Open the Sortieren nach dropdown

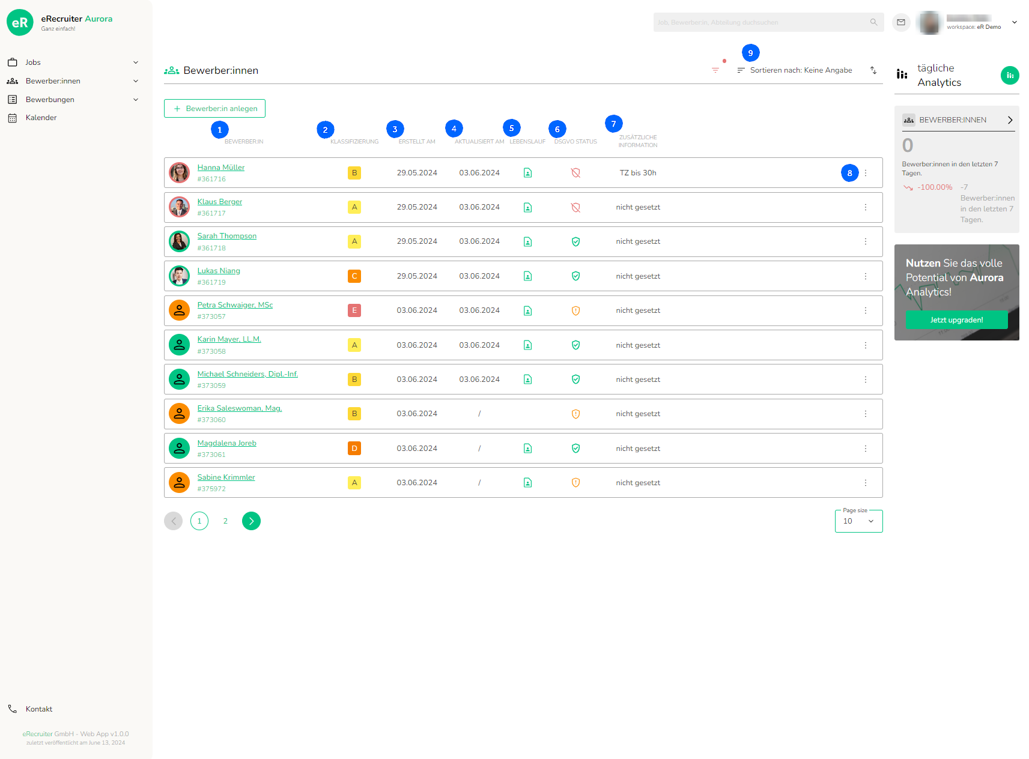point(795,70)
